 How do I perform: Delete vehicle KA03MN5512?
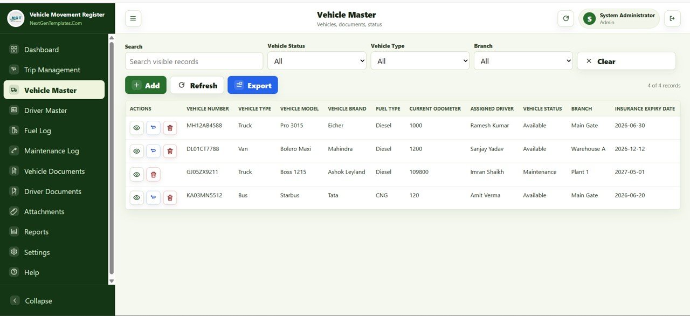point(170,198)
